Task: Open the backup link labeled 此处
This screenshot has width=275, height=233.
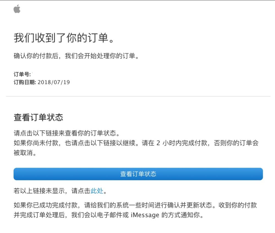Action: pyautogui.click(x=97, y=190)
